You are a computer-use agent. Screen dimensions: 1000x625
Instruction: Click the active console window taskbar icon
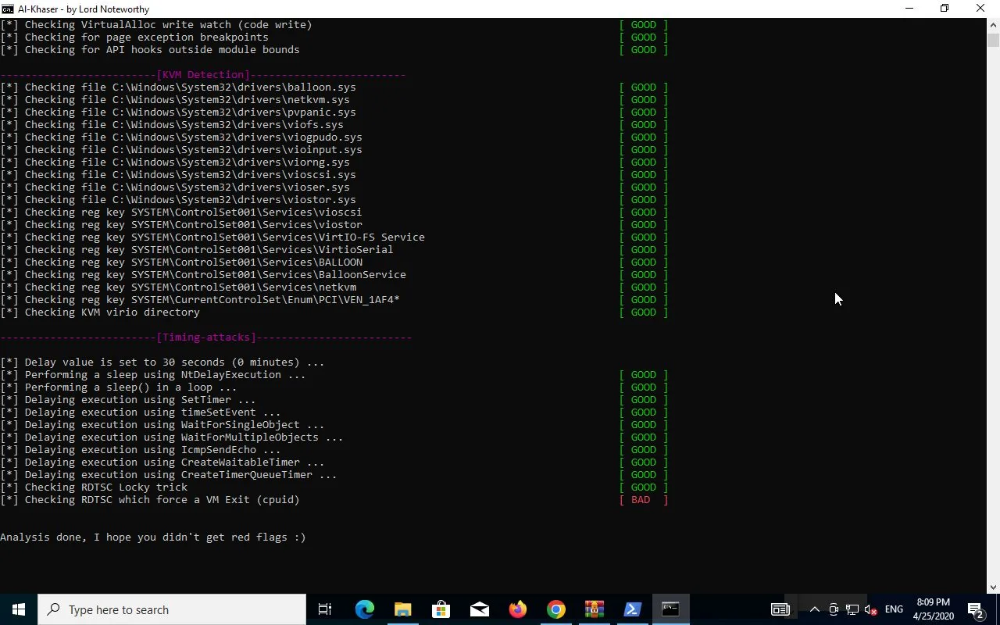click(x=670, y=609)
